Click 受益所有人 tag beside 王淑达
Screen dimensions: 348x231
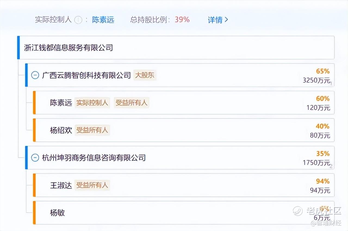pyautogui.click(x=92, y=185)
